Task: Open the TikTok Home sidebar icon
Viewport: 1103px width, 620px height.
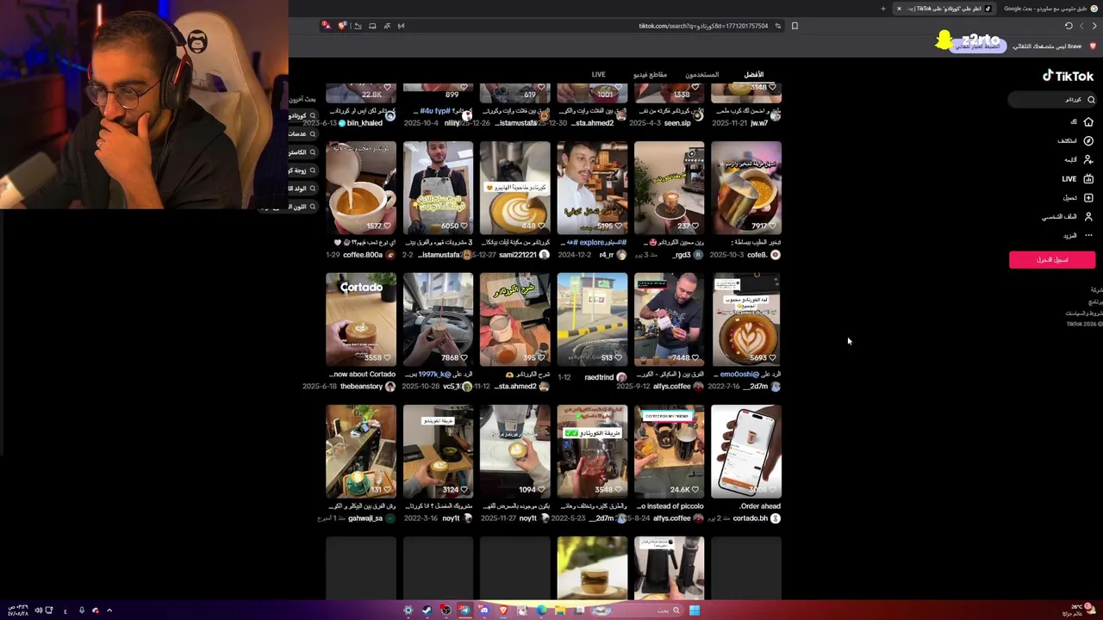Action: (x=1088, y=122)
